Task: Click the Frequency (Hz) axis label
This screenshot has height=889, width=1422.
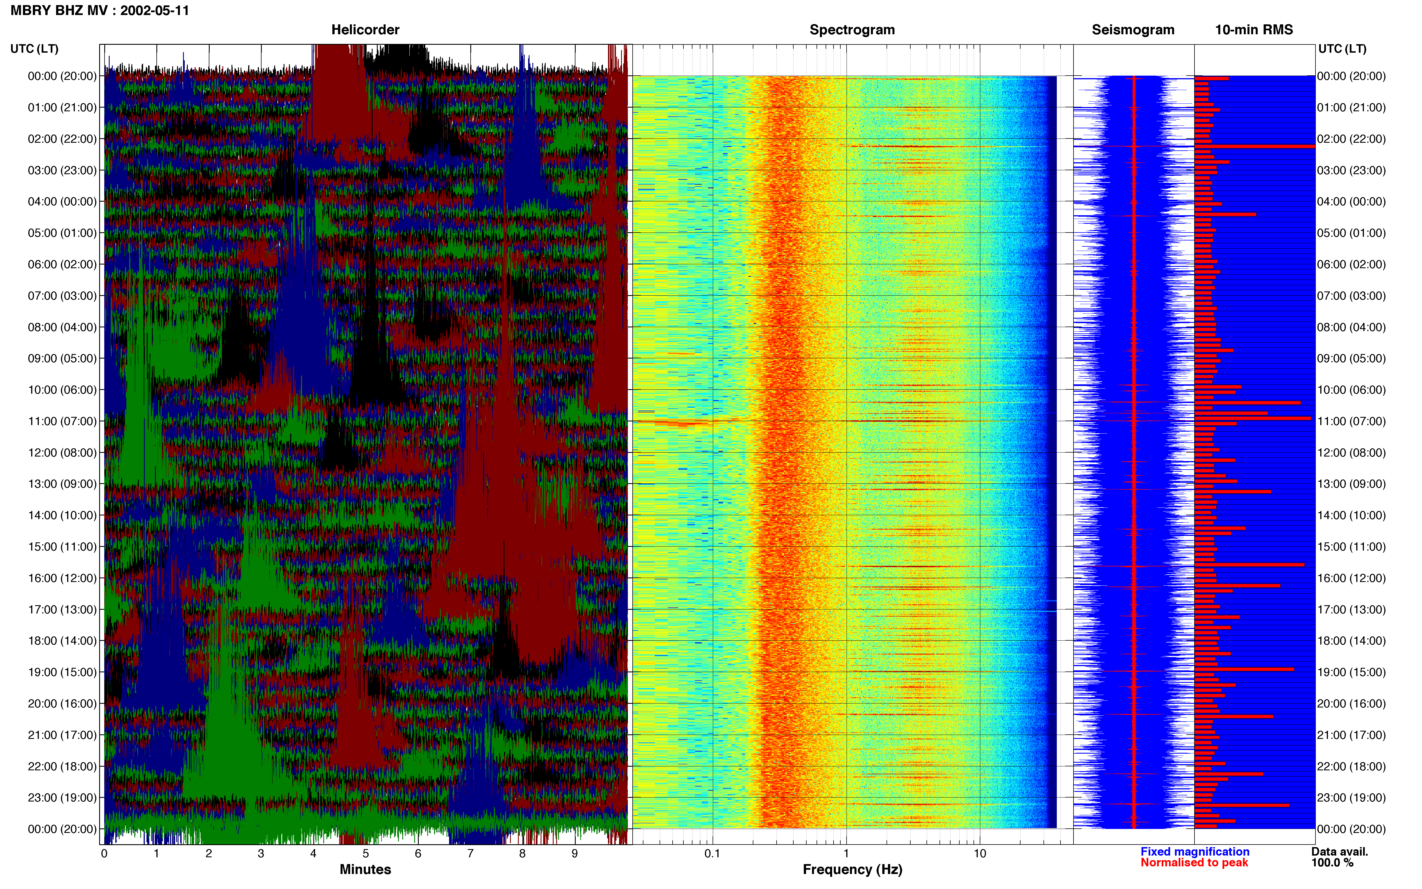Action: (x=852, y=869)
